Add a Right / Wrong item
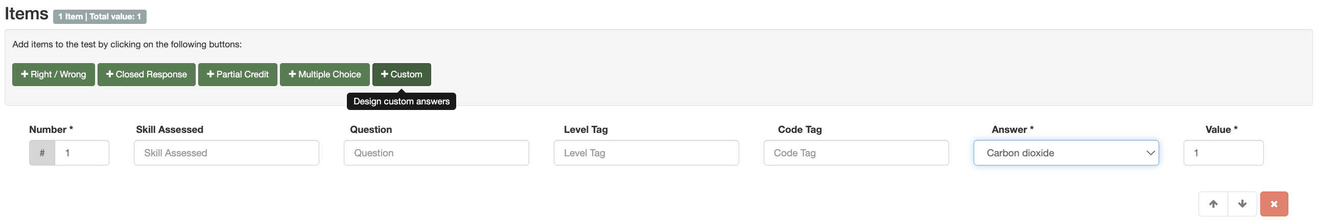This screenshot has width=1319, height=222. point(53,74)
